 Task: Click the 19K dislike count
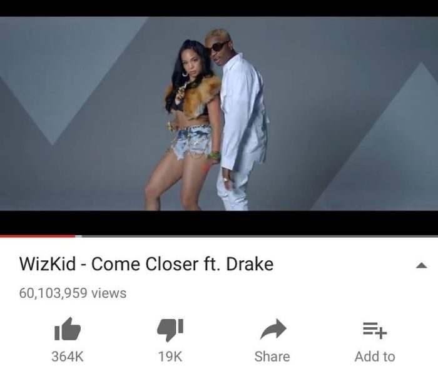point(170,357)
